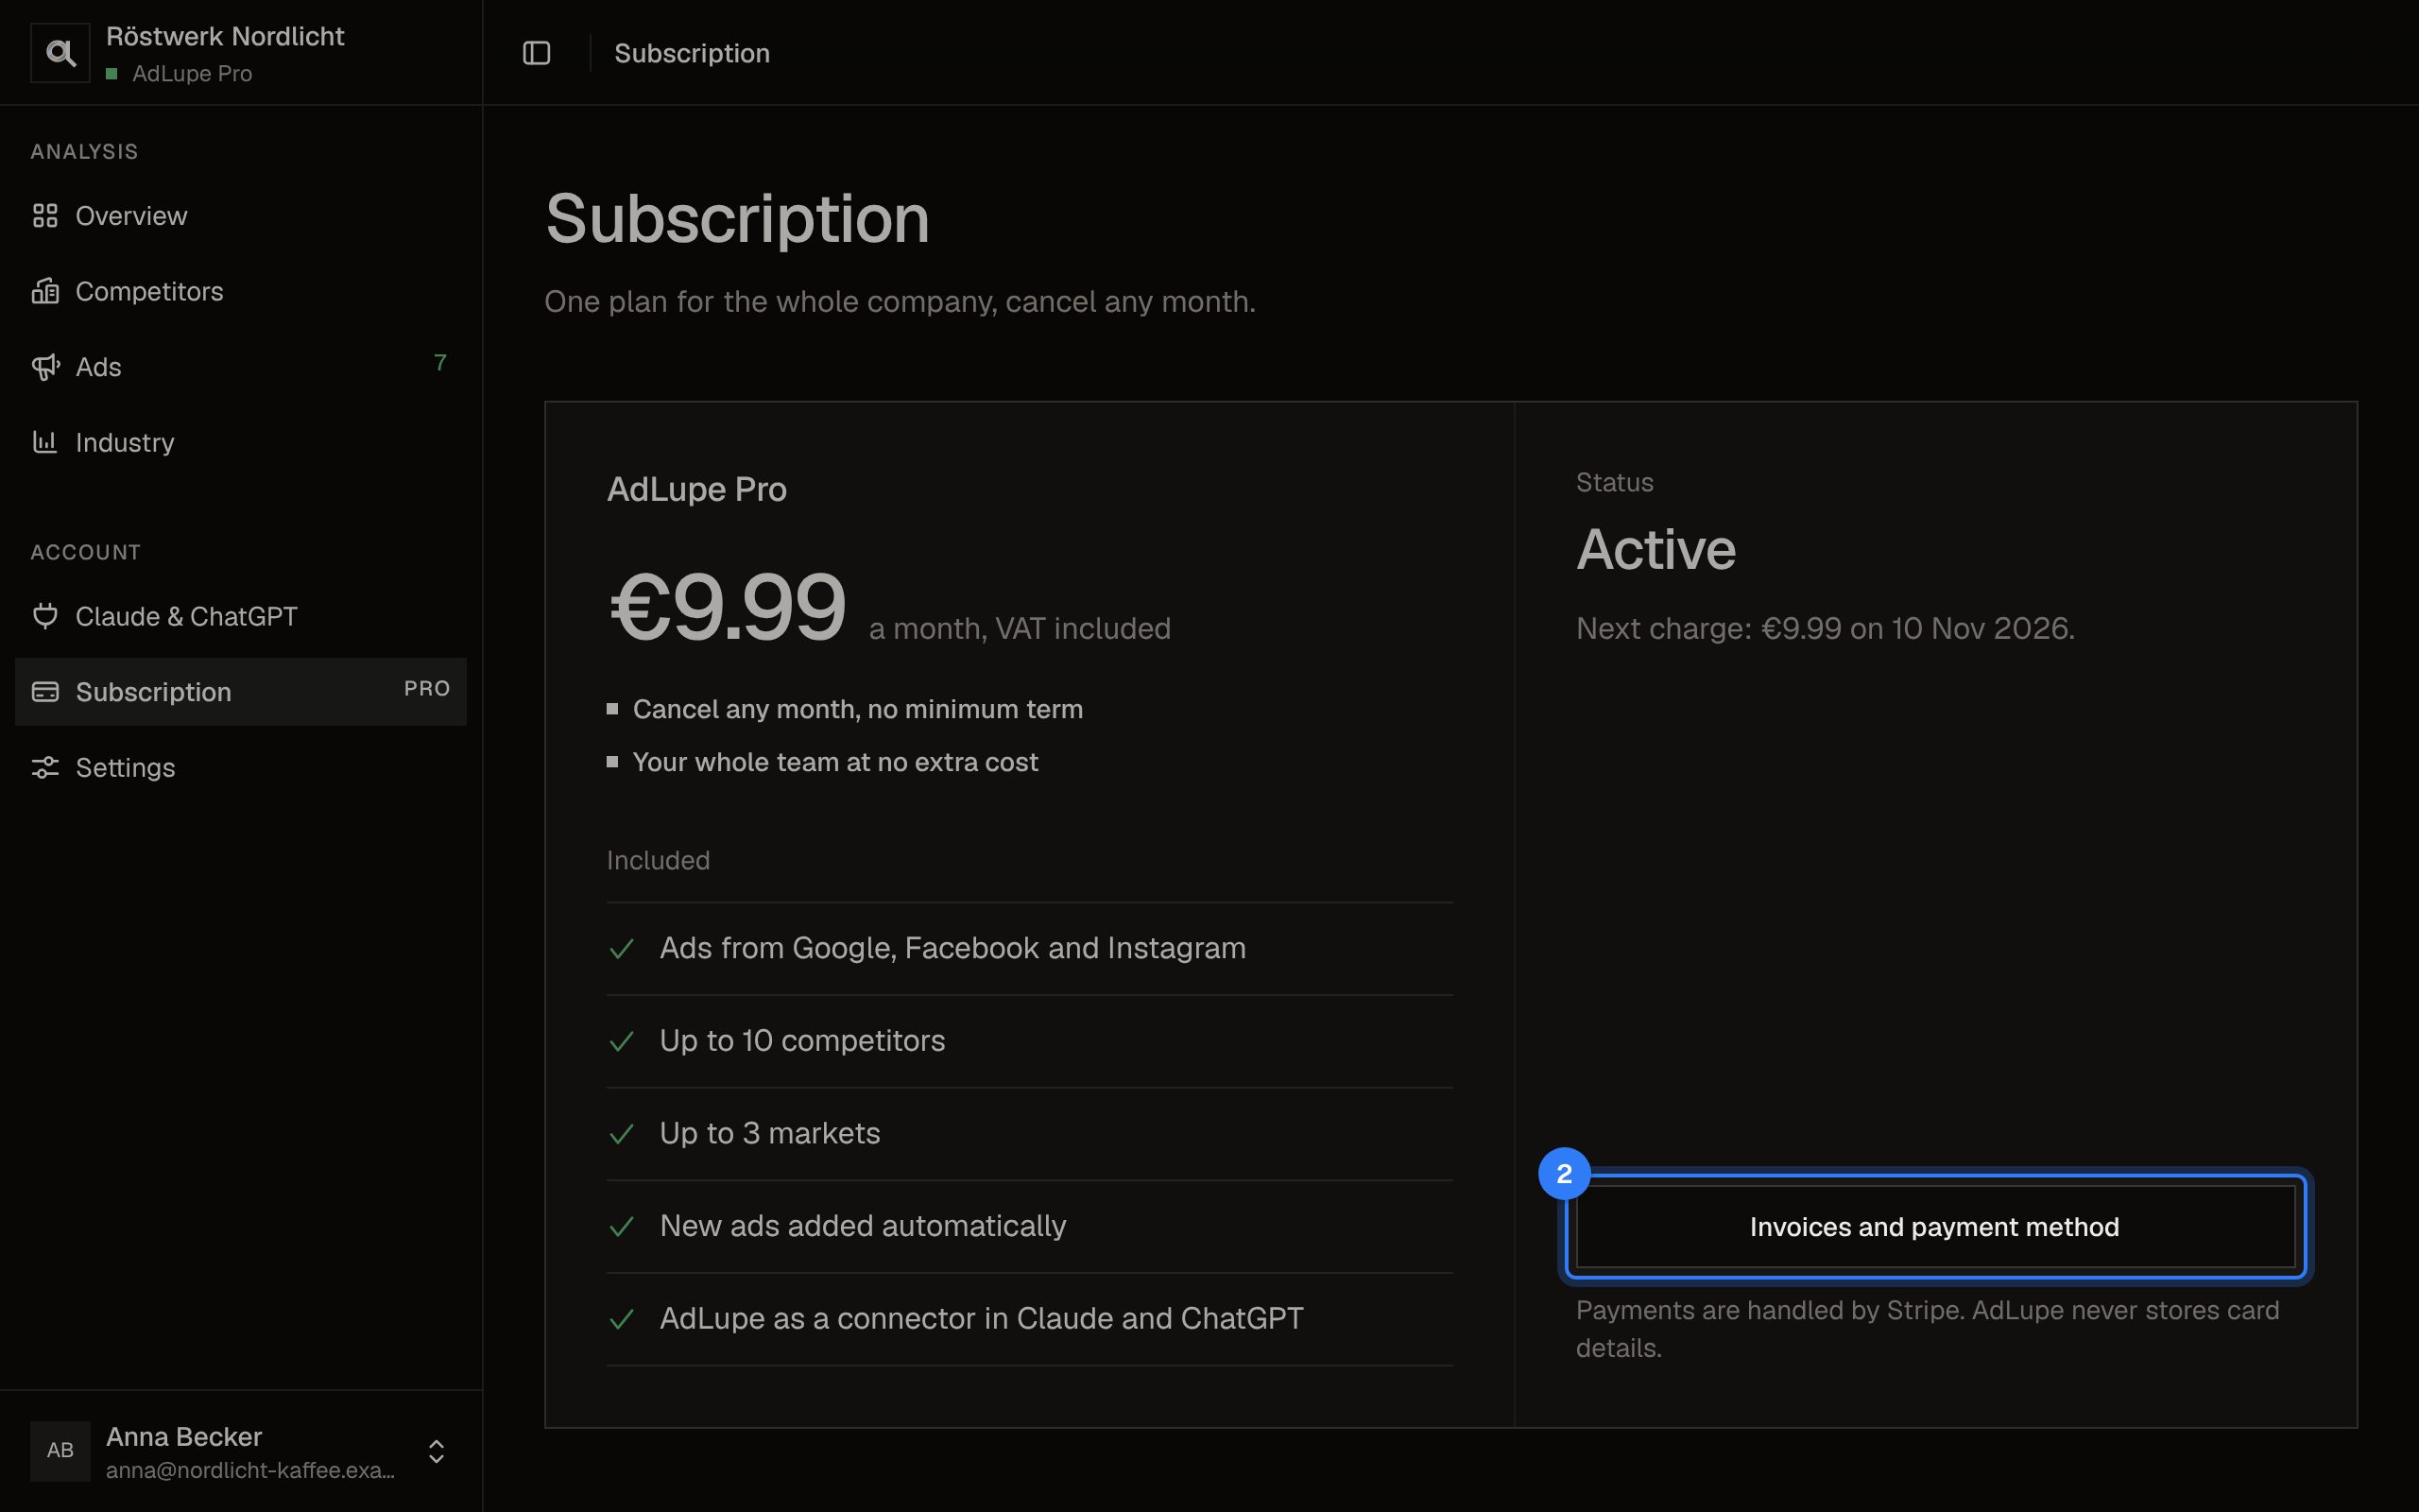Viewport: 2419px width, 1512px height.
Task: Click the Stripe payments disclaimer text
Action: [1928, 1329]
